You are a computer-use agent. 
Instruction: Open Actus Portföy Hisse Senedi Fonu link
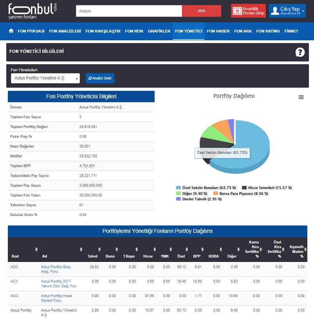coord(56,298)
